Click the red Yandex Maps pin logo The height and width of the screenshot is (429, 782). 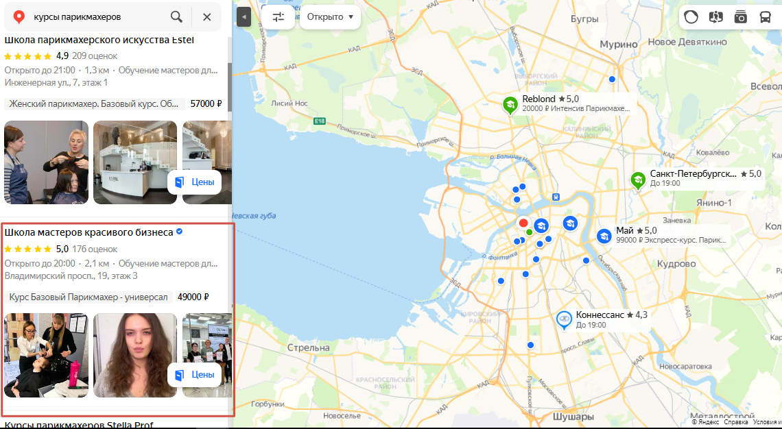[19, 17]
